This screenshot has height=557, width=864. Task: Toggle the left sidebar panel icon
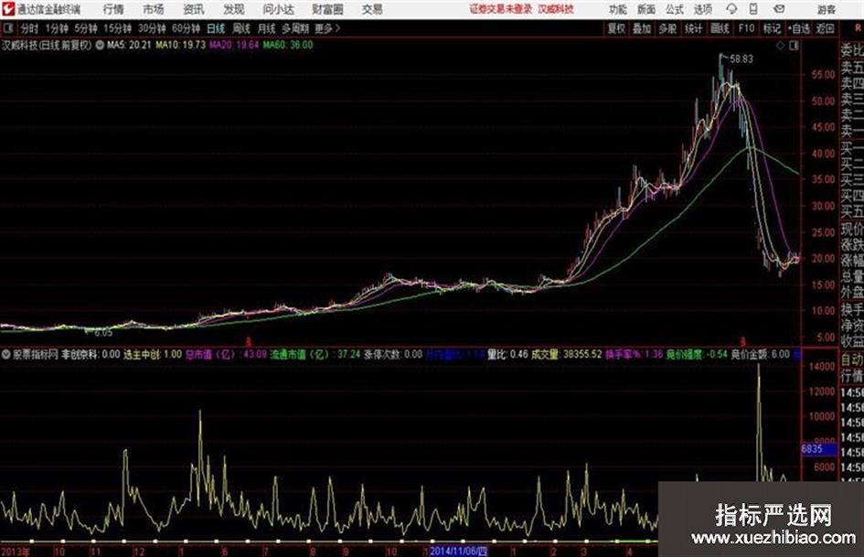8,28
